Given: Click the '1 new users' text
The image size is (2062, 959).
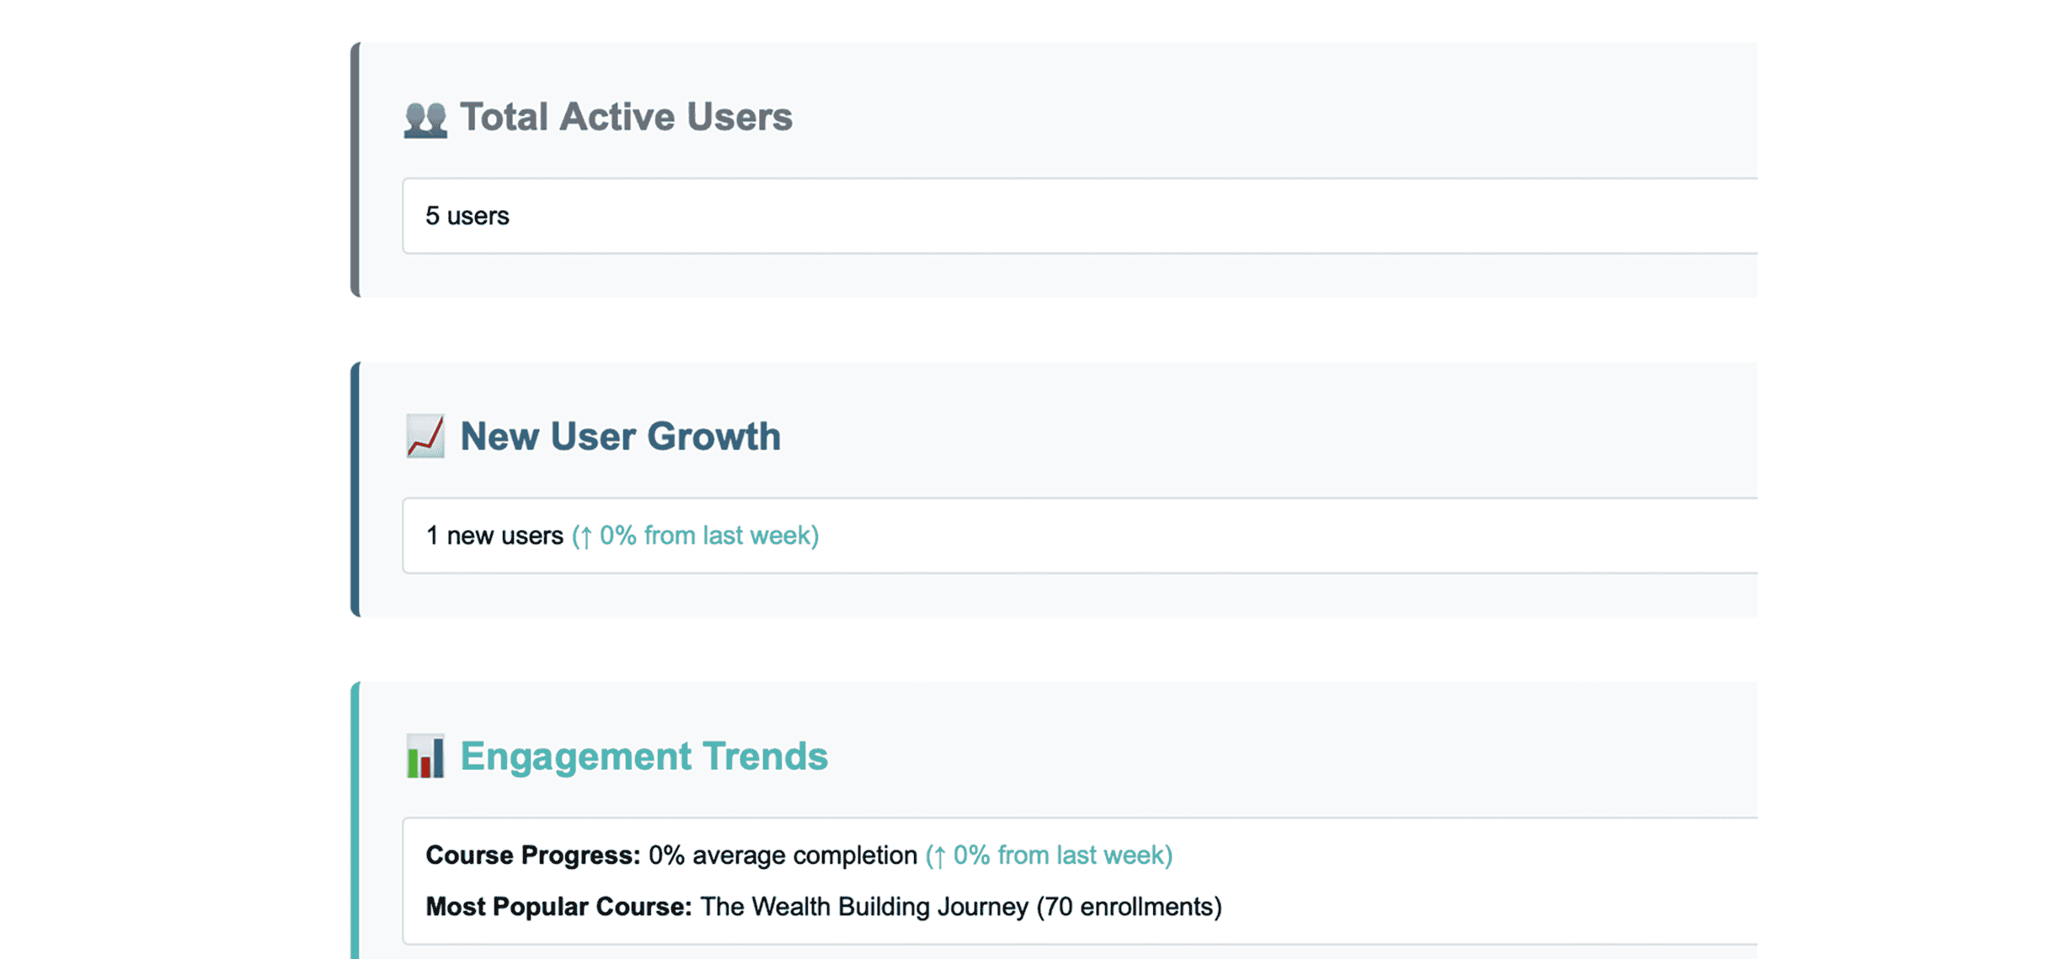Looking at the screenshot, I should (494, 535).
